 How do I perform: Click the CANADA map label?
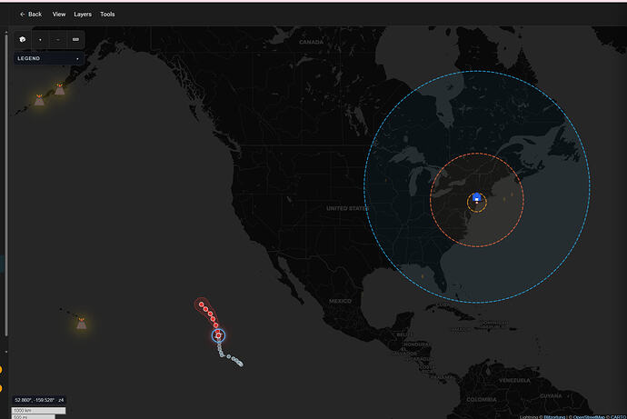311,42
